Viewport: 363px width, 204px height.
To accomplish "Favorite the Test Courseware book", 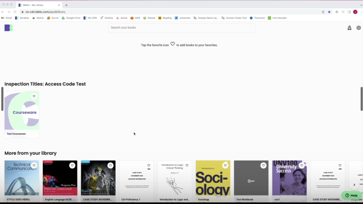I will pyautogui.click(x=34, y=96).
